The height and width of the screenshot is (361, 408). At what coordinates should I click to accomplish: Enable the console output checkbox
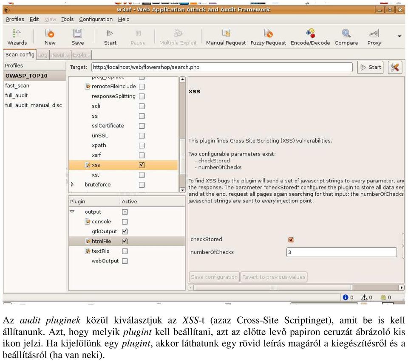pyautogui.click(x=125, y=222)
